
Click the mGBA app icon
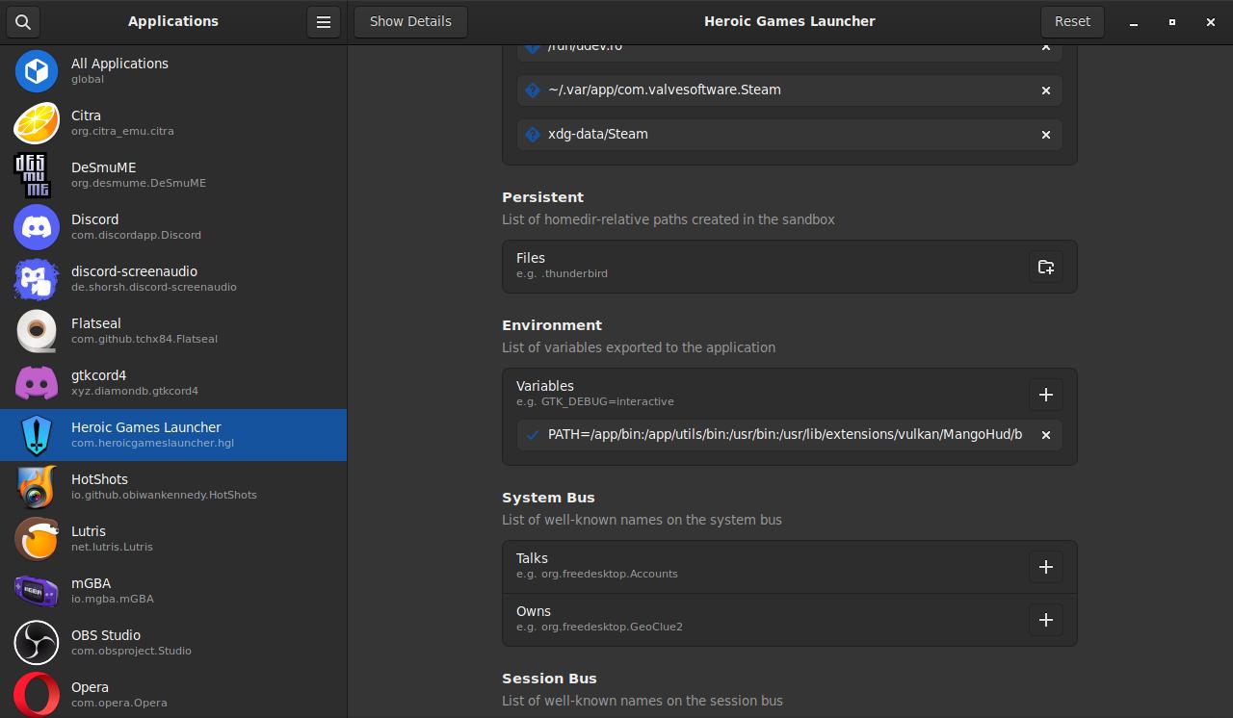click(x=37, y=591)
